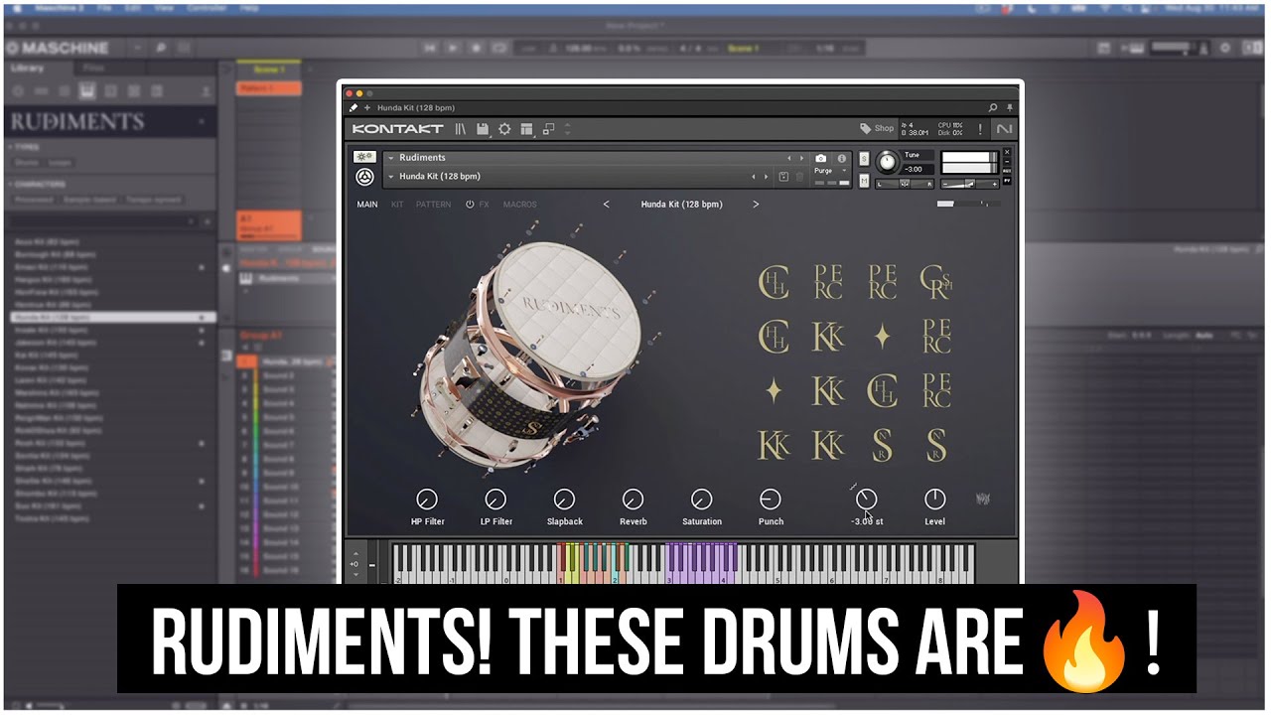Viewport: 1271px width, 715px height.
Task: Click the exclamation warning icon in Kontakt
Action: 980,129
